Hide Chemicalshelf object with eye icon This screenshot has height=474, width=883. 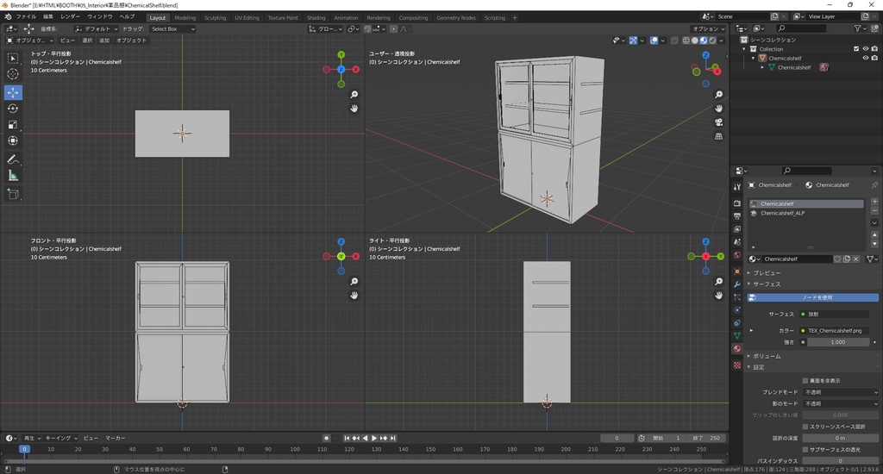tap(866, 58)
